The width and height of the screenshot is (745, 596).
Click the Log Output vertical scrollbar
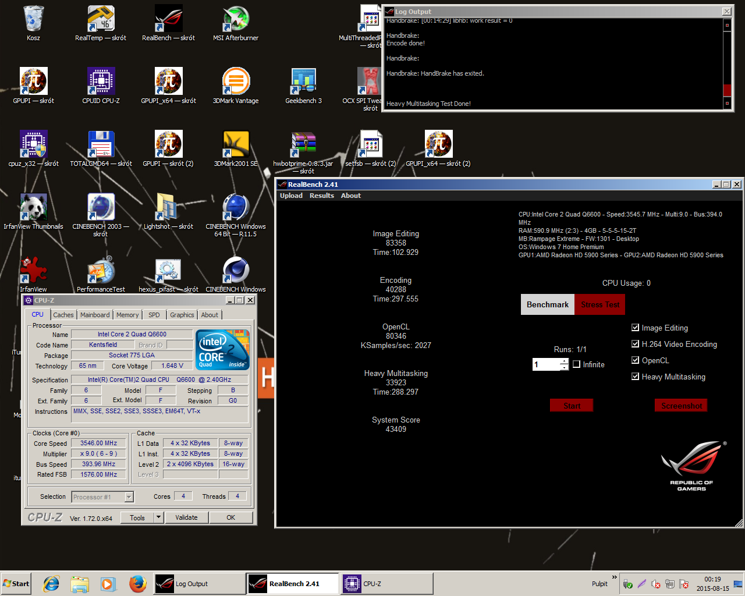[x=727, y=64]
